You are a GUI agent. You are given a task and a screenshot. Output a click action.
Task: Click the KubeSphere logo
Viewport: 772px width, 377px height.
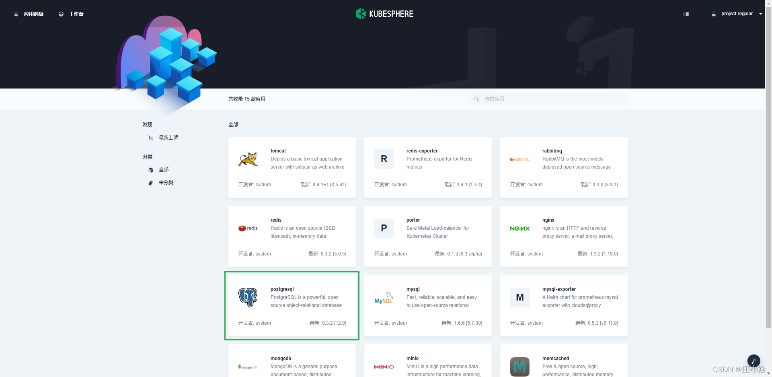384,14
